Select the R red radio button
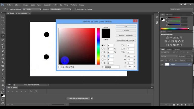Screen dimensions: 194x109 point(103,56)
